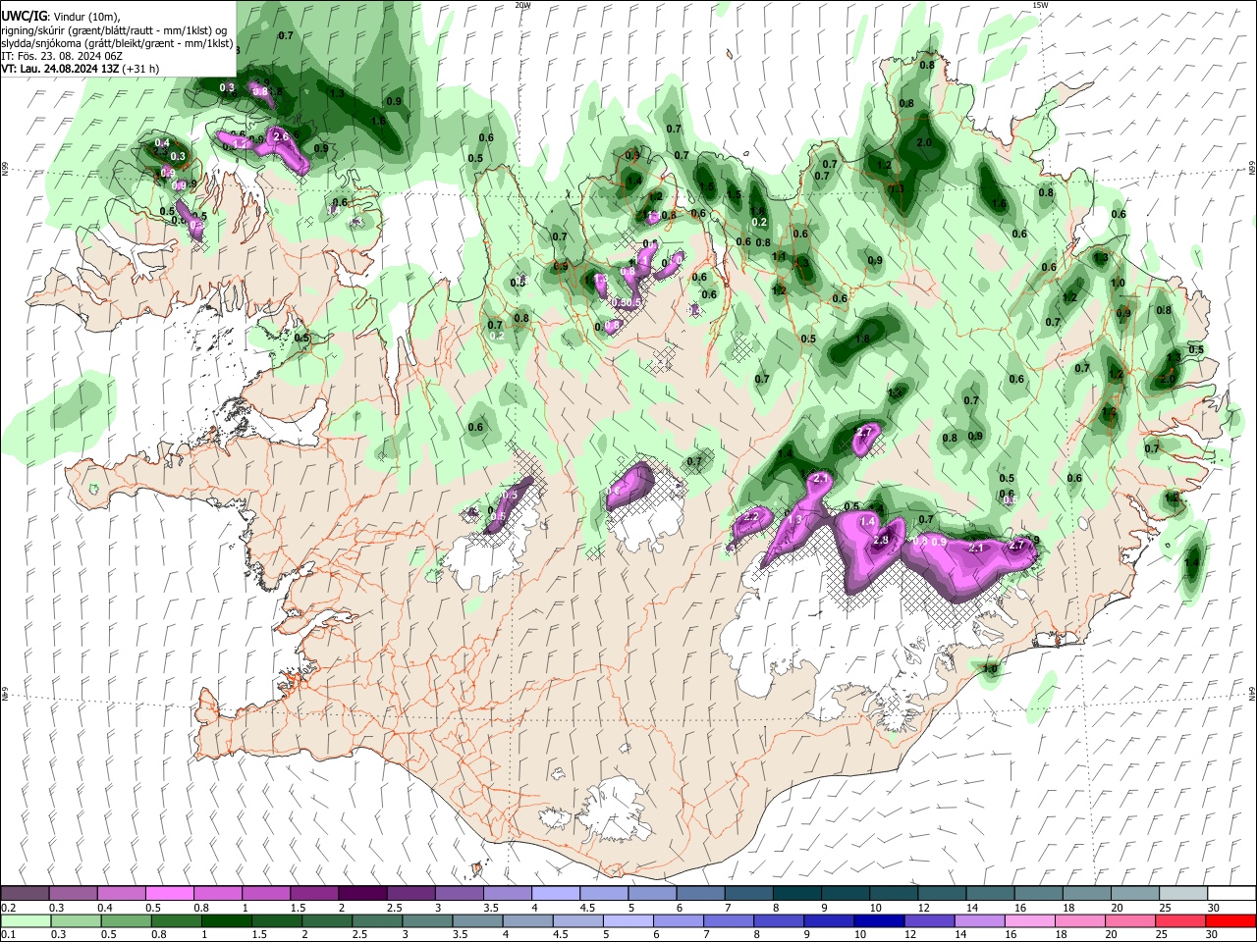The height and width of the screenshot is (942, 1257).
Task: Click the 'slydda/snjókoma' legend description line
Action: [x=117, y=43]
